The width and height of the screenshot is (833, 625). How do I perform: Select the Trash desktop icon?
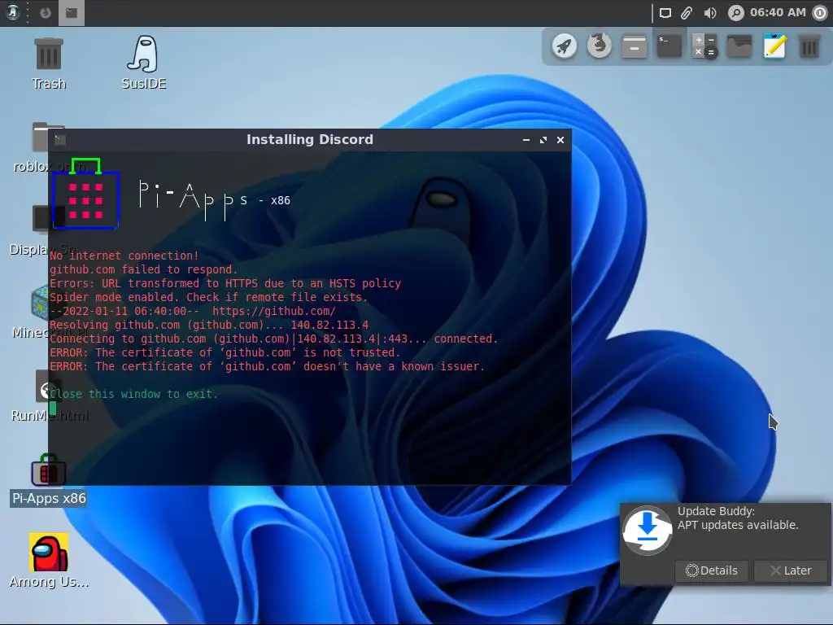pos(49,63)
